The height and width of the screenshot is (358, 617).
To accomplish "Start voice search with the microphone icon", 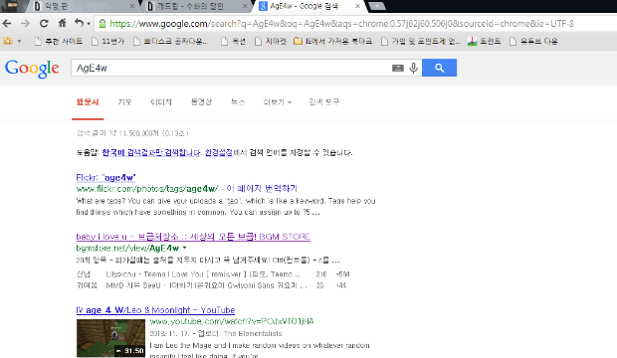I will [413, 68].
